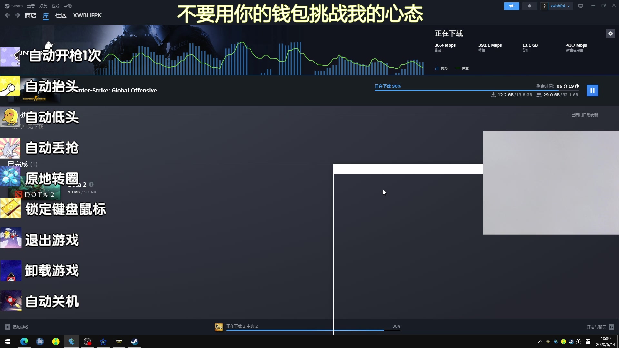This screenshot has width=619, height=348.
Task: Open the Windows Start menu
Action: point(8,342)
